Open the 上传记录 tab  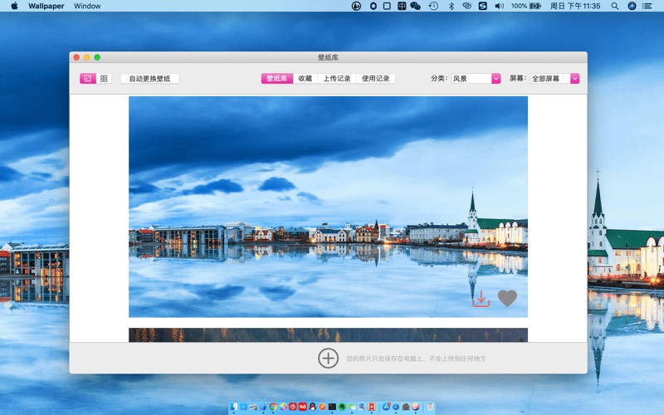click(336, 79)
